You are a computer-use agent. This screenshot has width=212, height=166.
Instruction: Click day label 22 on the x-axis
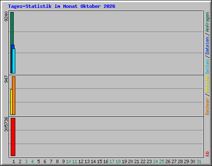click(143, 161)
